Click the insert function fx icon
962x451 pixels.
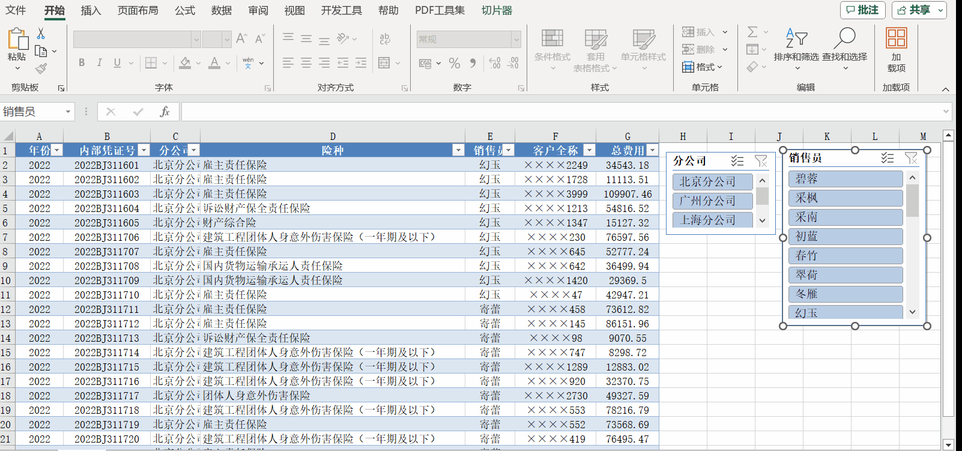pos(165,112)
